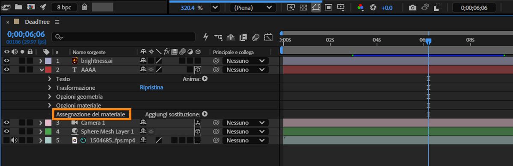Open grid and guide options
The width and height of the screenshot is (513, 166).
[341, 8]
